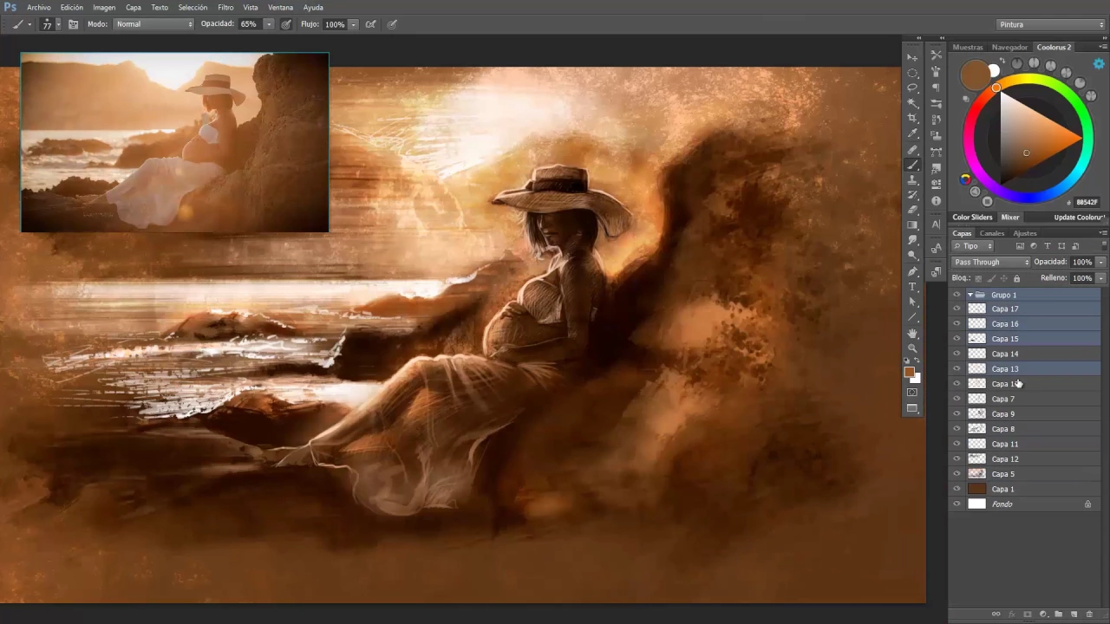
Task: Open the Flujo dropdown arrow
Action: 353,24
